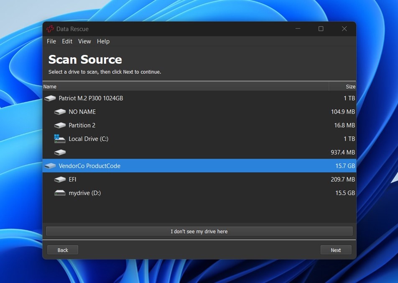398x283 pixels.
Task: Click the EFI partition icon
Action: 60,180
